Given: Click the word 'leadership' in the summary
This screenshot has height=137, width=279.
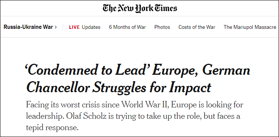Looking at the screenshot, I should (x=45, y=117).
